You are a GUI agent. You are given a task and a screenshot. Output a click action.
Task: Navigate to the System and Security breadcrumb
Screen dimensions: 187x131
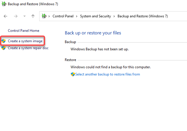(95, 16)
